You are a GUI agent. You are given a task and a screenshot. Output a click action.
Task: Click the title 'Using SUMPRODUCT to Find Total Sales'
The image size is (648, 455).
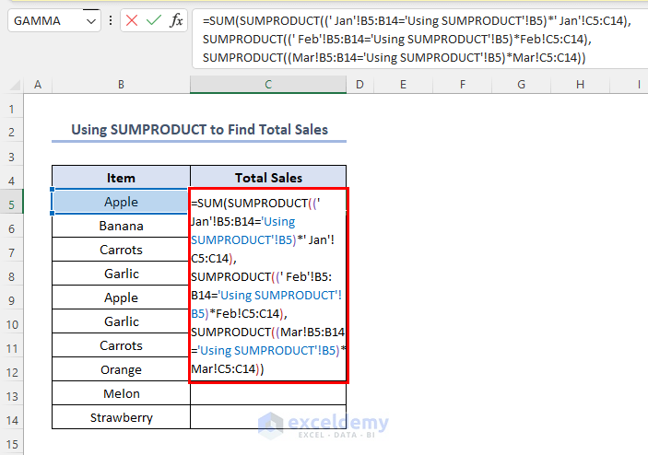click(x=200, y=130)
